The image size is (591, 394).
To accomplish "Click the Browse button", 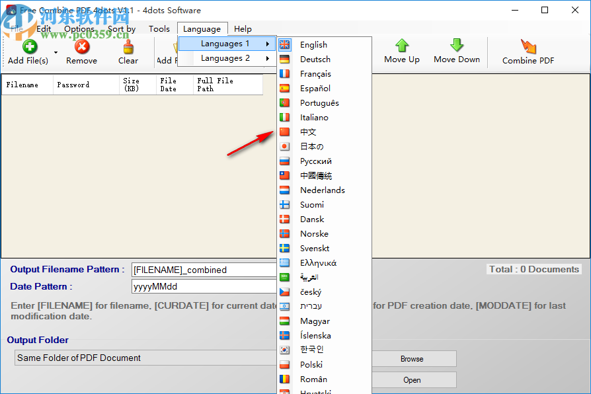I will point(412,359).
